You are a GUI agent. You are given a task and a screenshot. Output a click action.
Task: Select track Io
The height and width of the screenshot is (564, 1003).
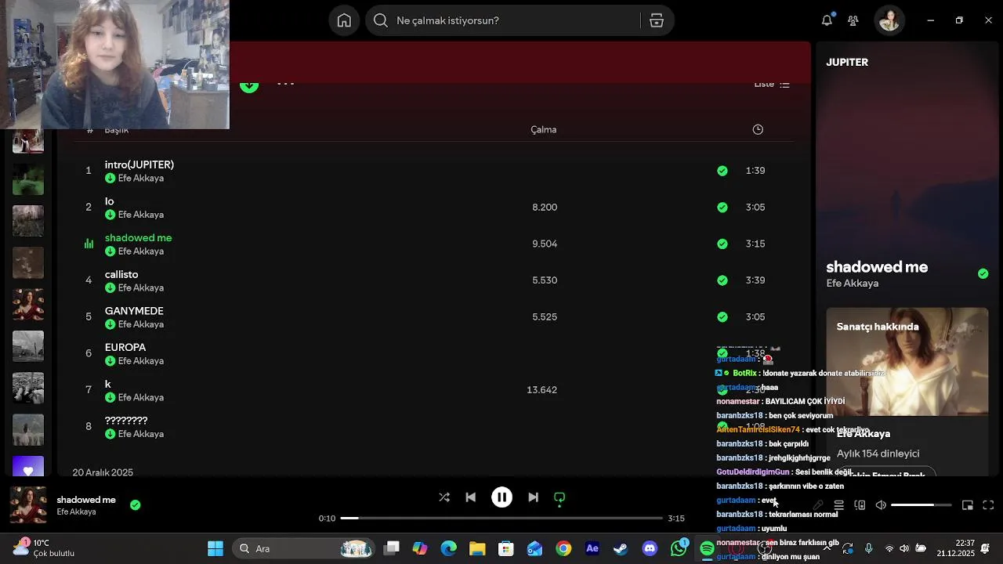click(110, 201)
